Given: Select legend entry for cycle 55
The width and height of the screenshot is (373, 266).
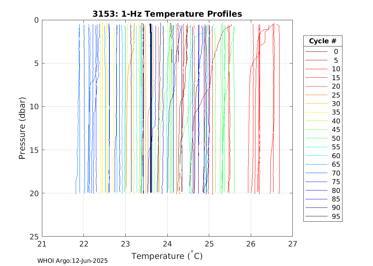Looking at the screenshot, I should pyautogui.click(x=323, y=147).
